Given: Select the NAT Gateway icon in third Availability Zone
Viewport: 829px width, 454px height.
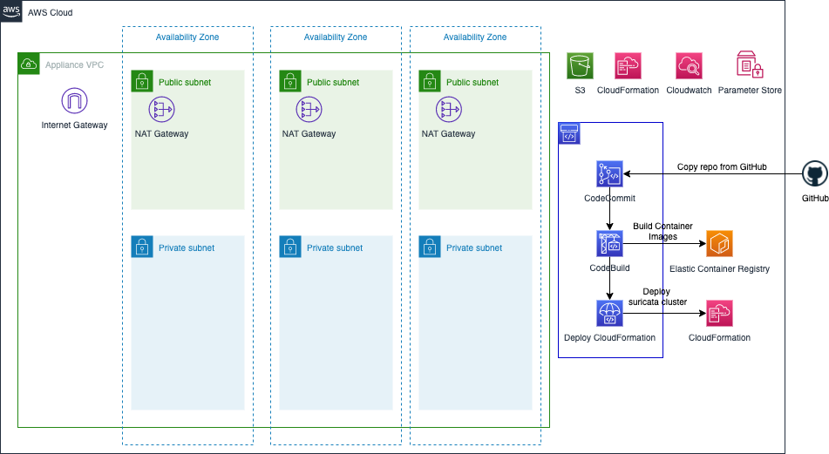Looking at the screenshot, I should tap(449, 110).
